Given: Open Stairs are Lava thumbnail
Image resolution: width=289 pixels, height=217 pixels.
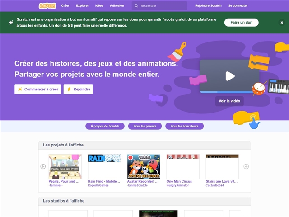Looking at the screenshot, I should click(222, 167).
